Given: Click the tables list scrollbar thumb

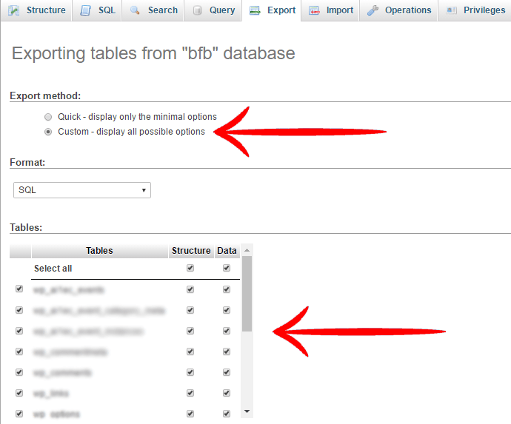Looking at the screenshot, I should (247, 294).
